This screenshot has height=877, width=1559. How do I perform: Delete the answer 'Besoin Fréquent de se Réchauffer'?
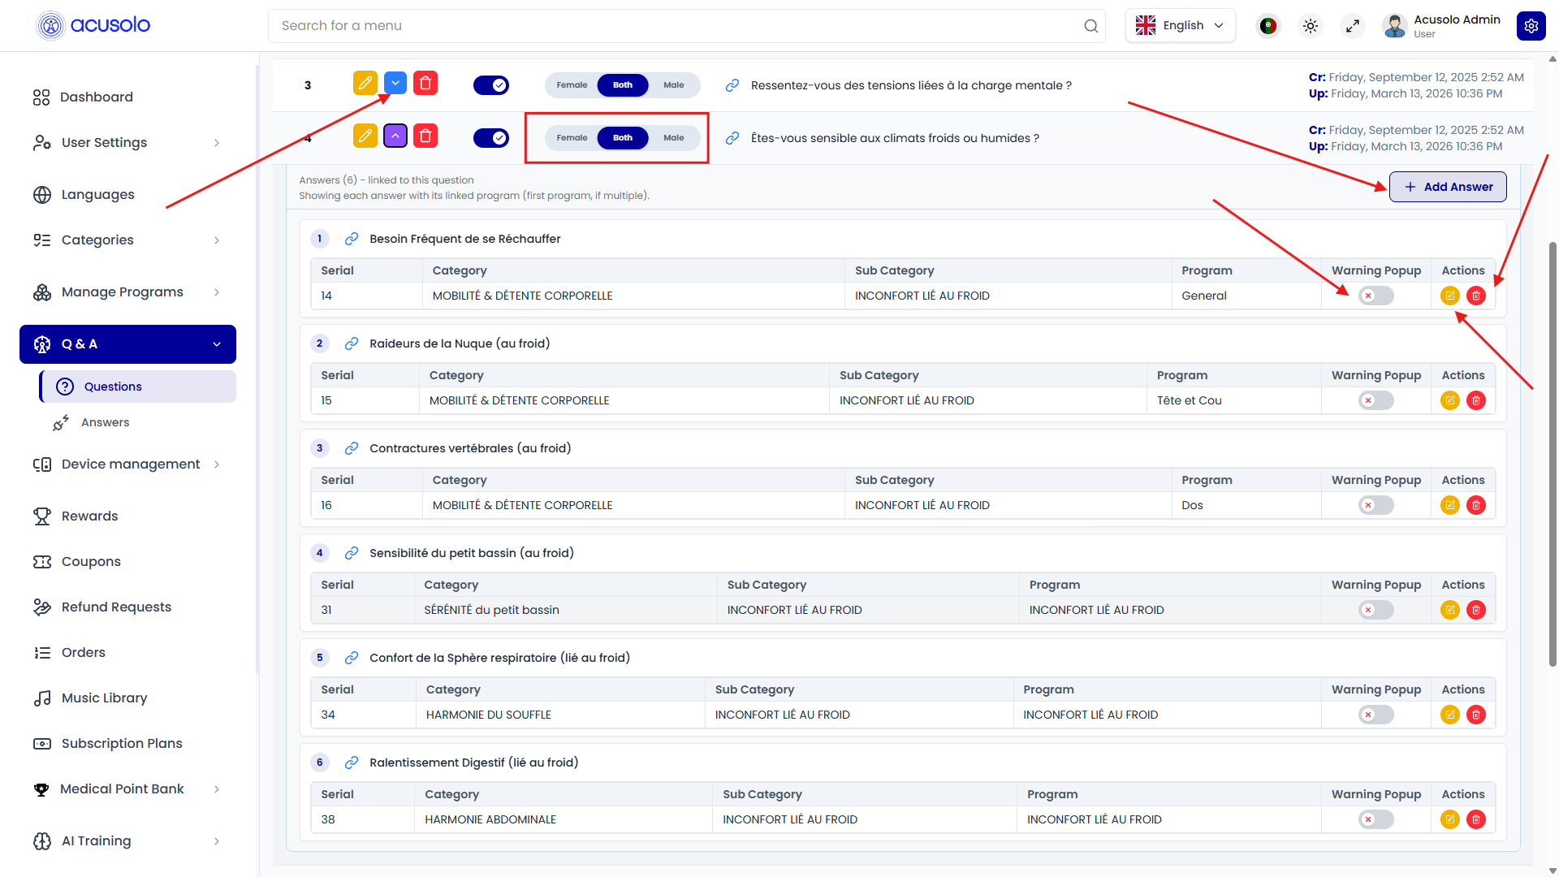click(x=1476, y=296)
